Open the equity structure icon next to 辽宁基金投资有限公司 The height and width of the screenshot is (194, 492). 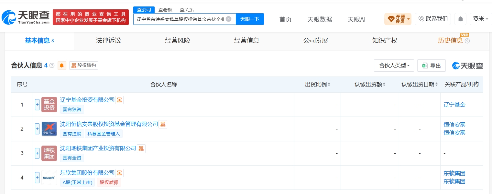tap(119, 100)
